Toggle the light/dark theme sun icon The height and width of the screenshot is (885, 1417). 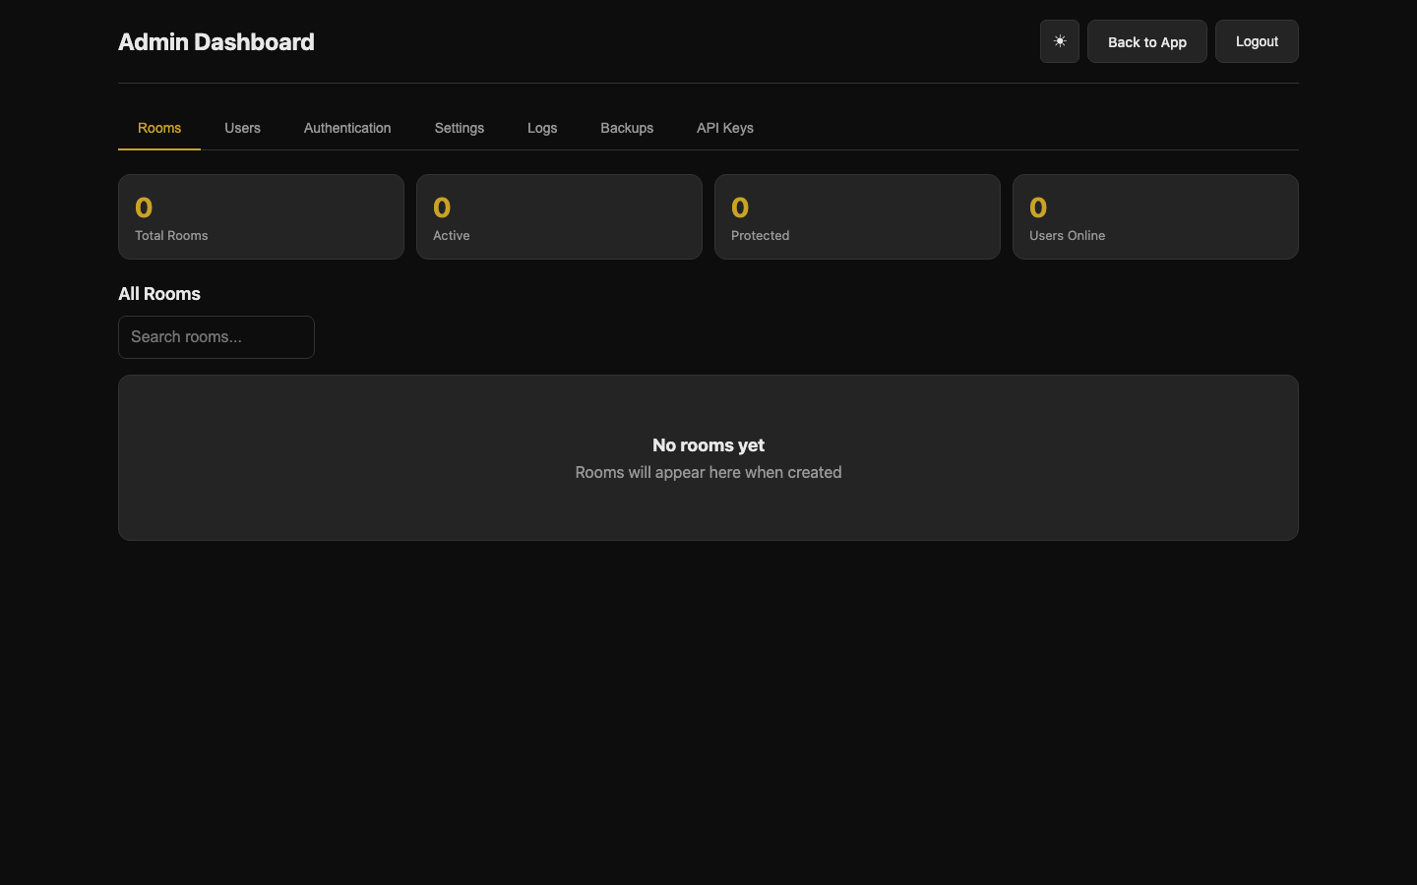pos(1060,41)
